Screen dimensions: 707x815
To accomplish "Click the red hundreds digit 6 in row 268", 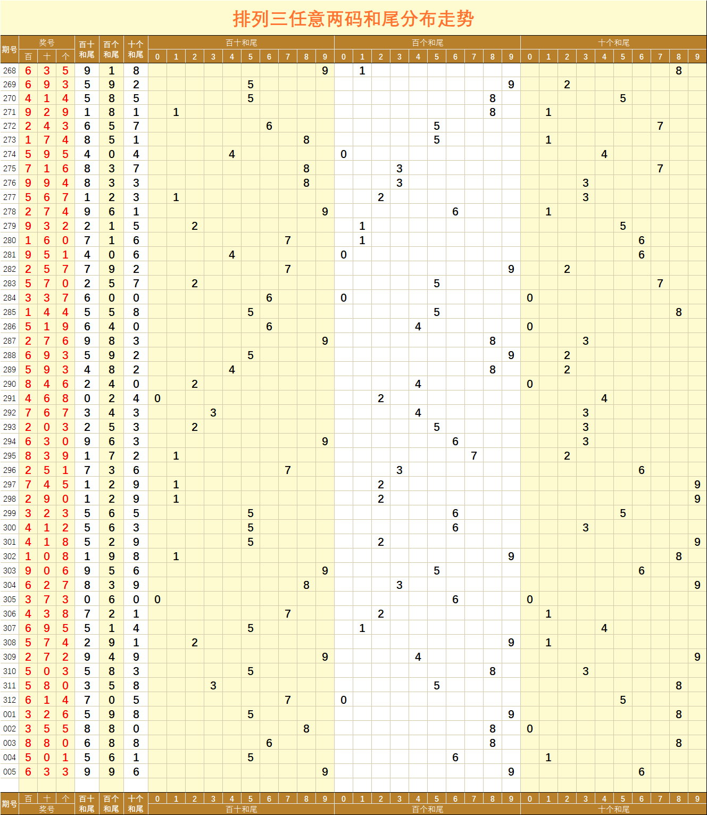I will [28, 71].
